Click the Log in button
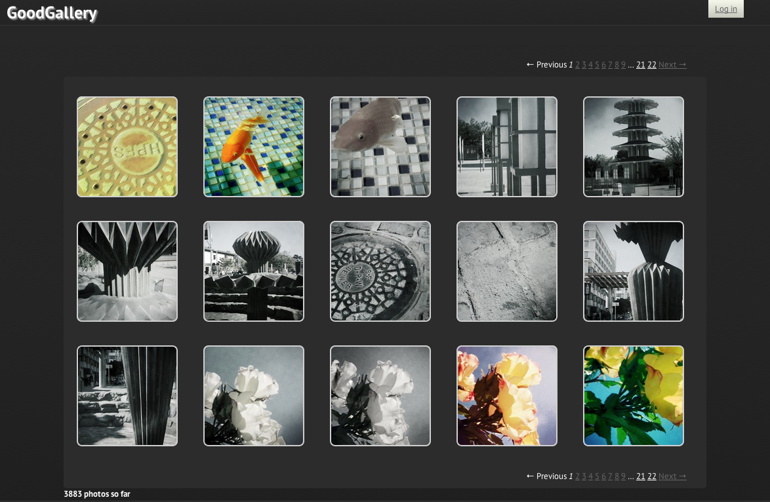The height and width of the screenshot is (502, 770). (725, 9)
